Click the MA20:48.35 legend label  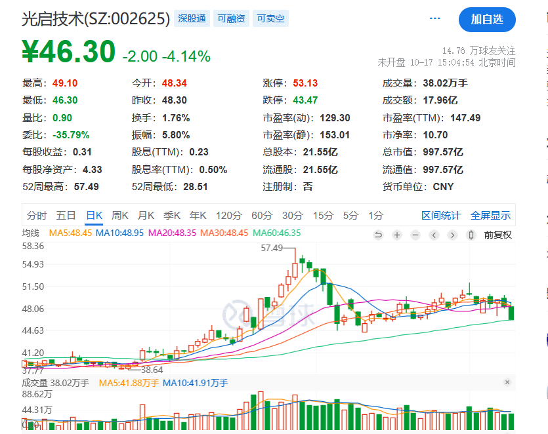(x=173, y=233)
